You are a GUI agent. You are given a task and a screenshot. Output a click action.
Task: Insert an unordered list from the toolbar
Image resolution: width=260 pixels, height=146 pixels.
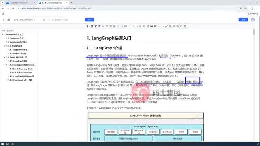(107, 26)
